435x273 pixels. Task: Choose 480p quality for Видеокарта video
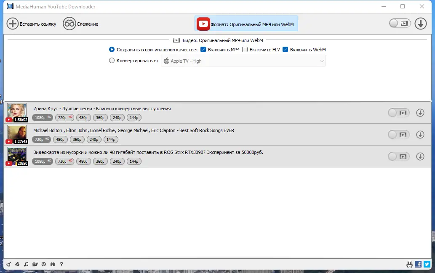tap(83, 161)
